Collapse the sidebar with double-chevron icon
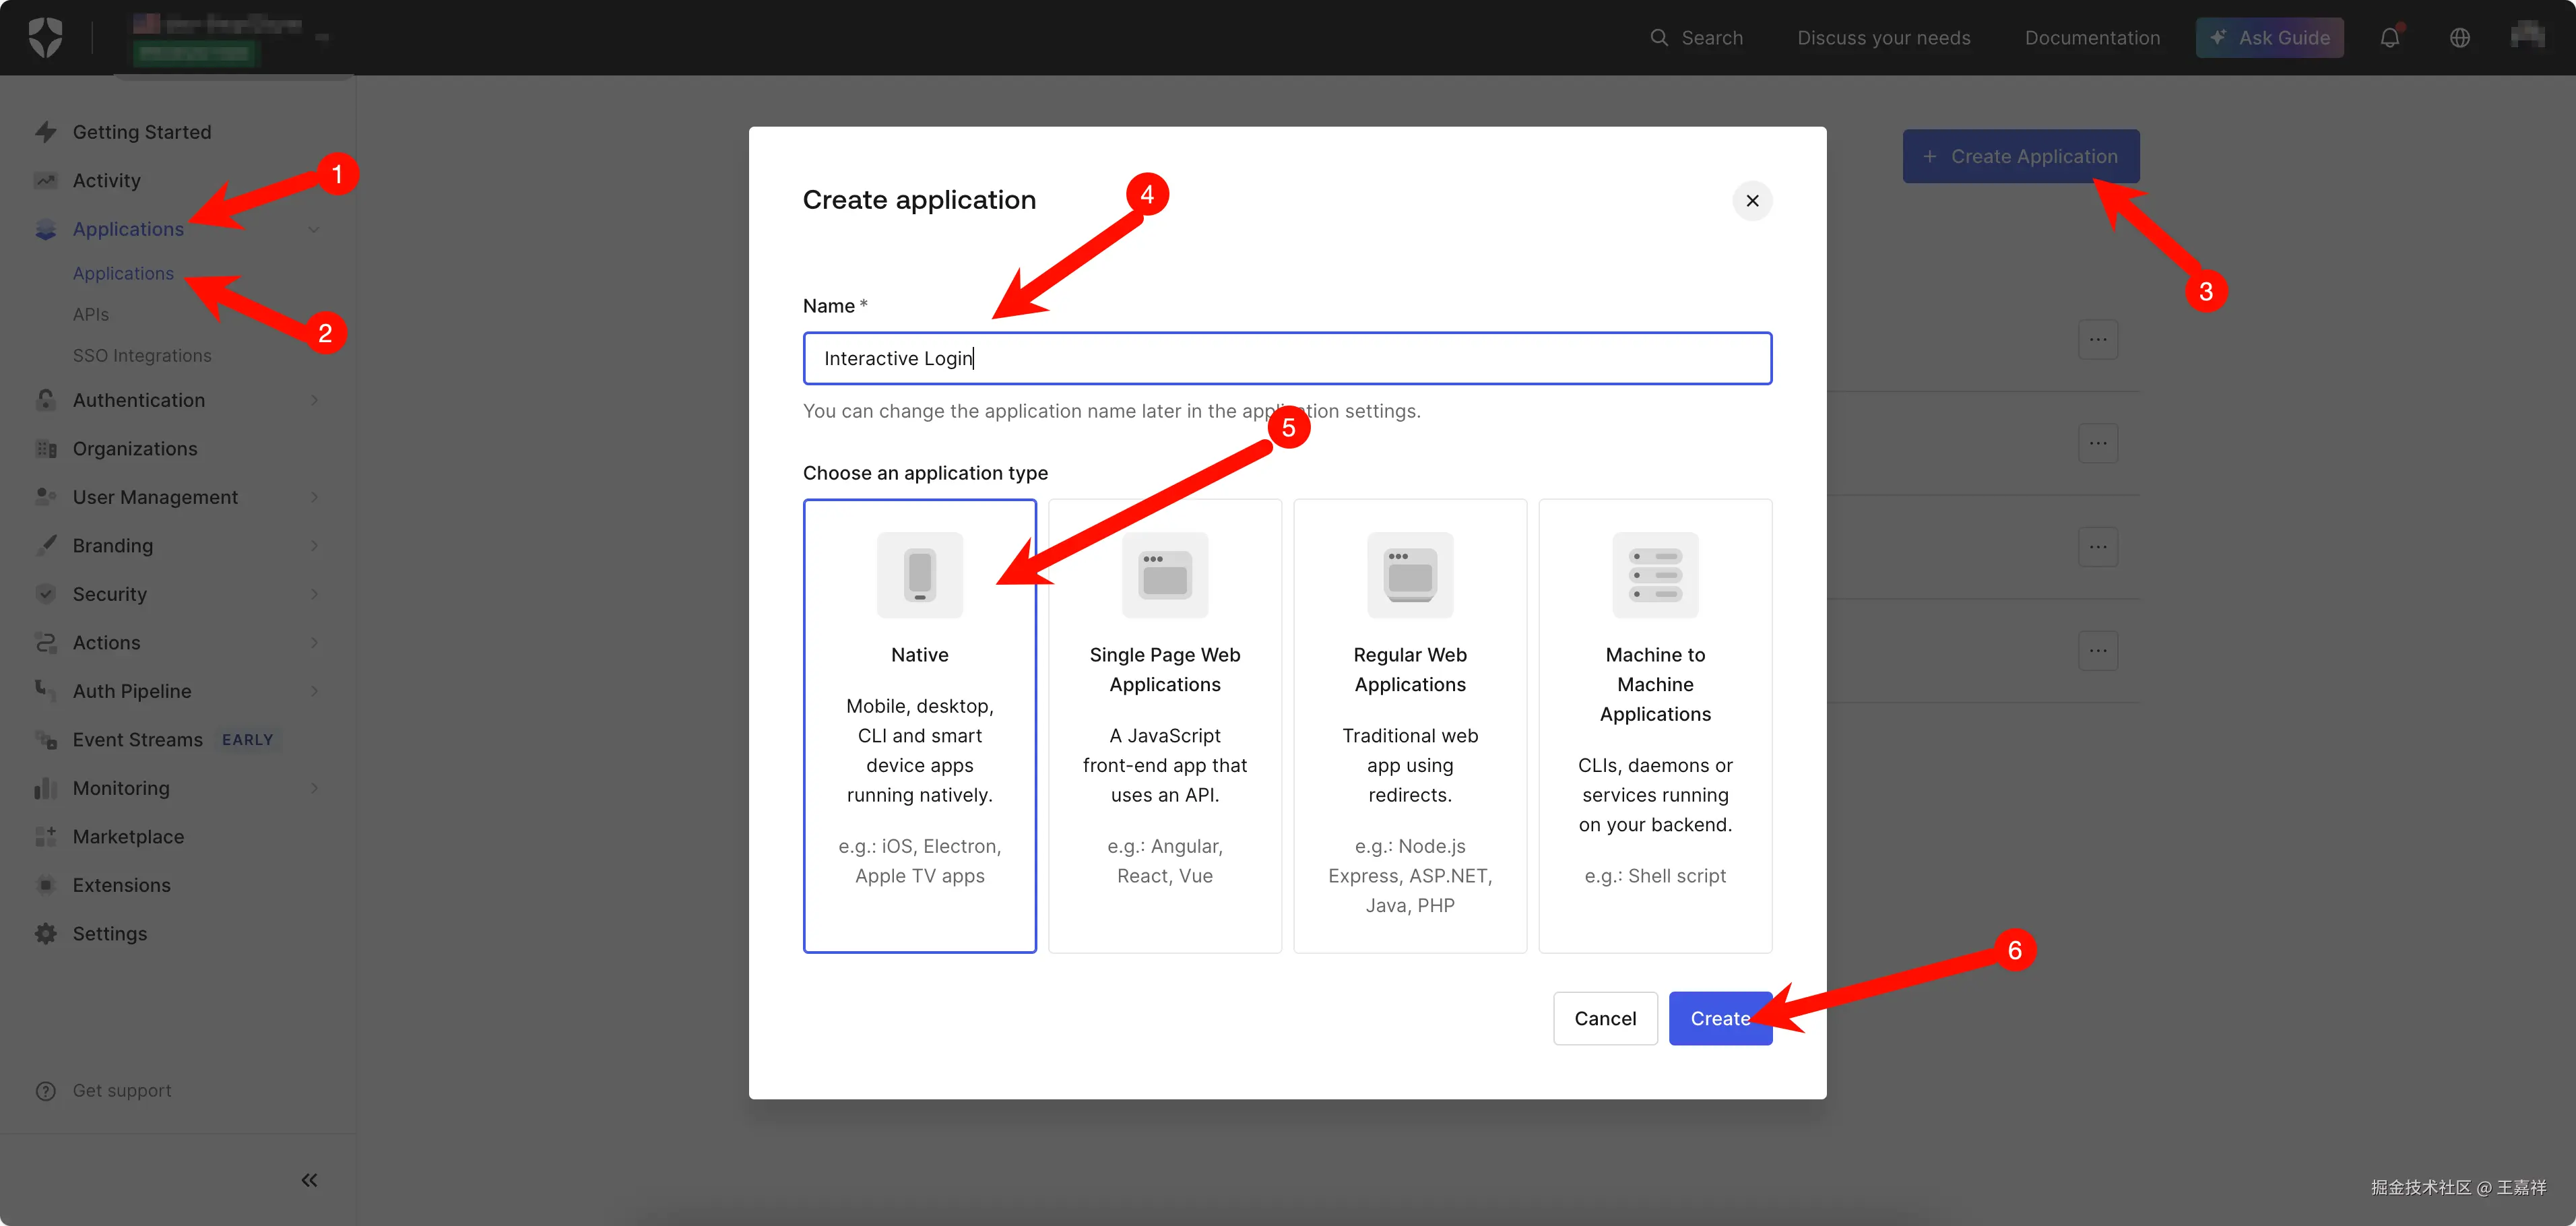Image resolution: width=2576 pixels, height=1226 pixels. 309,1180
